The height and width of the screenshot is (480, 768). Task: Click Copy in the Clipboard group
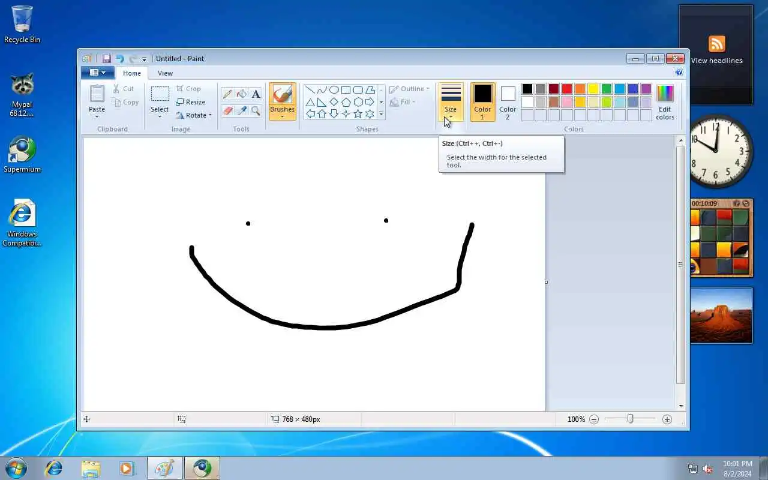pyautogui.click(x=125, y=102)
